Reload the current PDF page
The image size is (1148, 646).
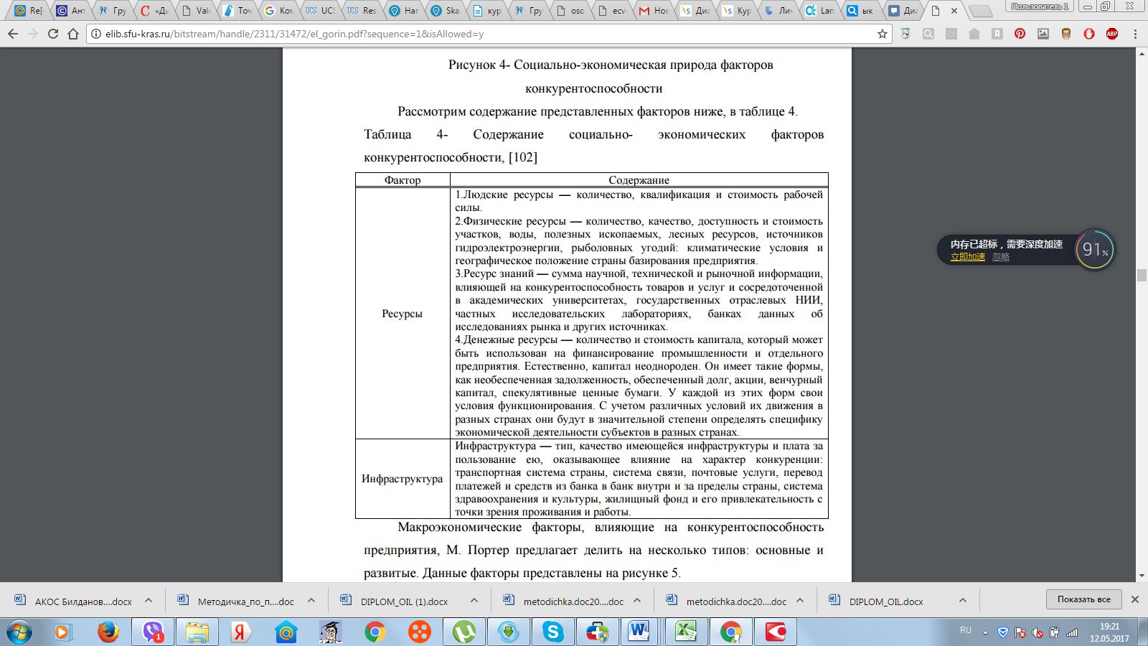pos(53,34)
